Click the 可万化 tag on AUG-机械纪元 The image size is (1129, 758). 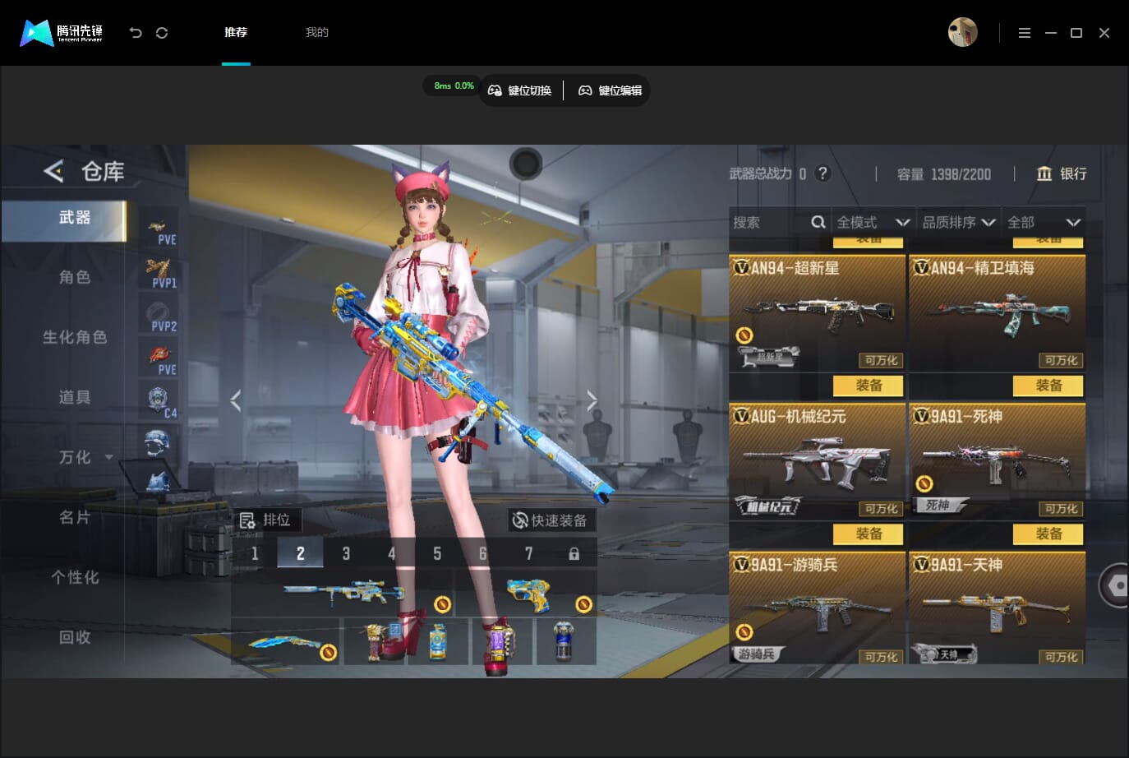click(x=882, y=509)
